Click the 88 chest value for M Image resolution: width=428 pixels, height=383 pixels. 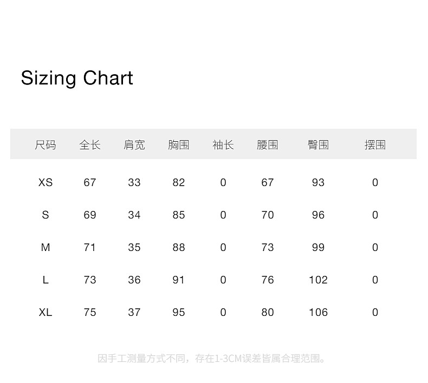pos(179,248)
